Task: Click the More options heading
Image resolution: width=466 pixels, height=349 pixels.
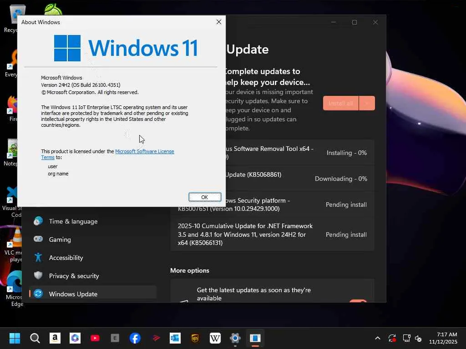Action: coord(190,270)
